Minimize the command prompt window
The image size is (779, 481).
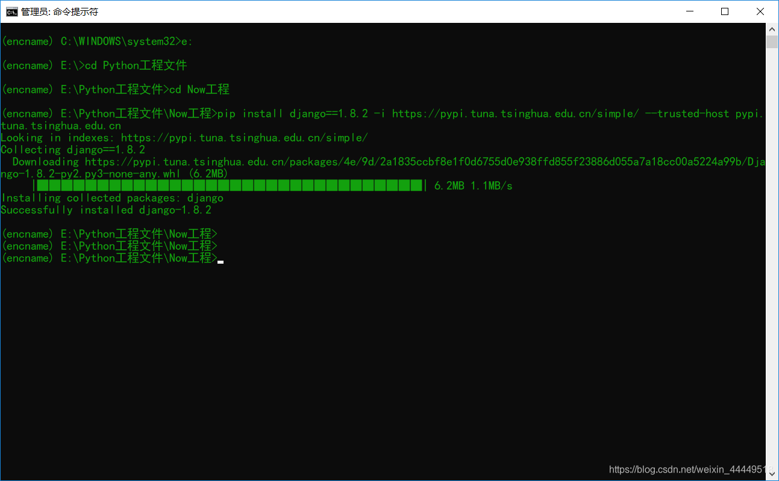click(690, 11)
